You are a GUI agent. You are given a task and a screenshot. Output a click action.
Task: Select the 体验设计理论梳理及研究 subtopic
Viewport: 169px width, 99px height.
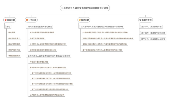point(39,62)
